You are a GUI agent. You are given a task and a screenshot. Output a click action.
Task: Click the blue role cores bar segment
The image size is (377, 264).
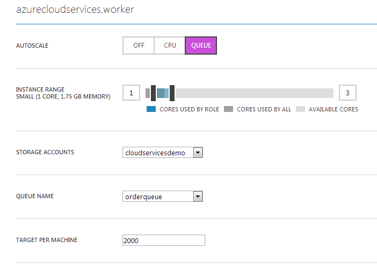tap(163, 93)
